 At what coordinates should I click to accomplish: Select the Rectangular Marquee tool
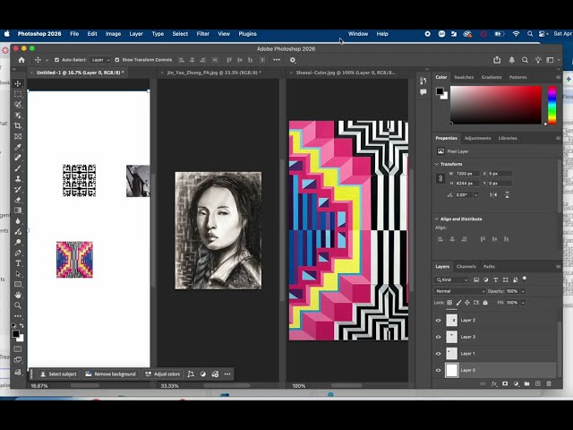(x=18, y=94)
